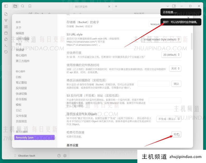Click 确认 button for prefix path
Screen dimensions: 206x163
tap(176, 84)
